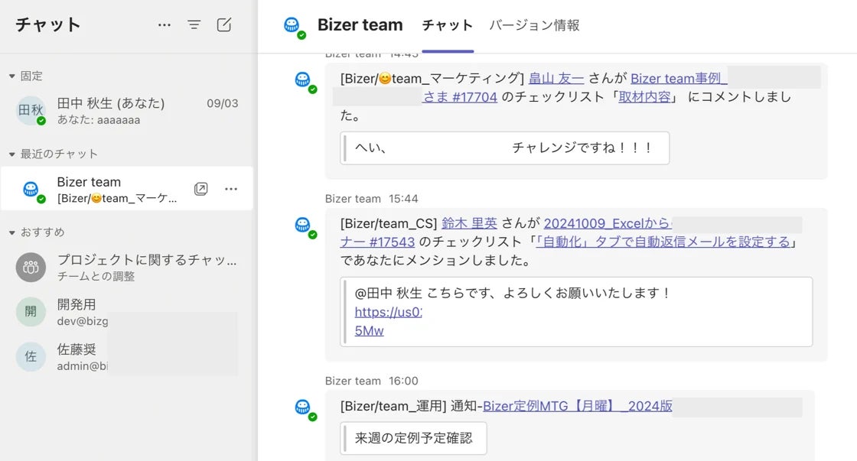Viewport: 857px width, 461px height.
Task: Click the 09/03 date on 田中 chat
Action: pyautogui.click(x=223, y=104)
